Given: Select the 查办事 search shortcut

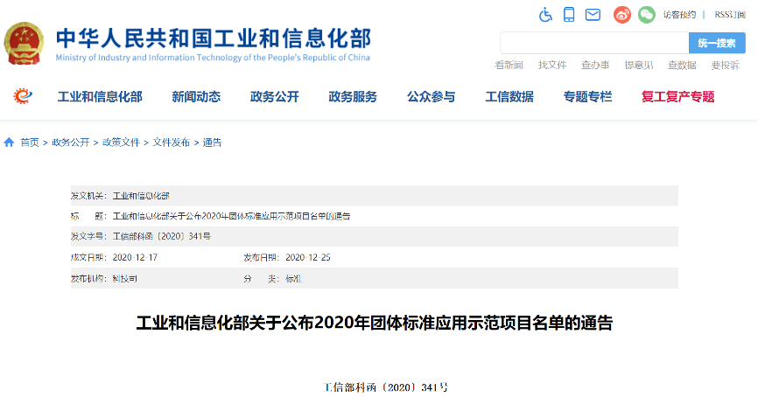Looking at the screenshot, I should [595, 66].
